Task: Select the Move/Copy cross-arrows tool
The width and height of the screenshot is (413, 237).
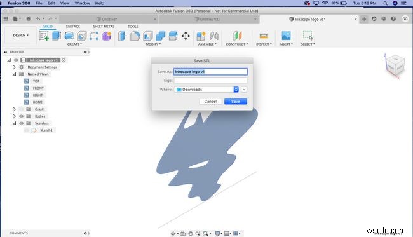Action: click(x=186, y=36)
